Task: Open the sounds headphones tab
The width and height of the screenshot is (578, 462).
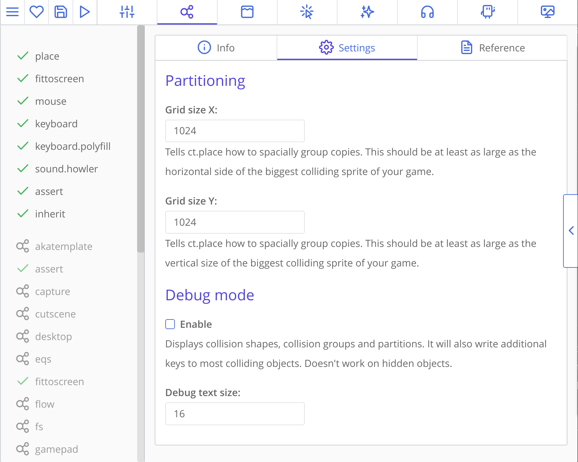Action: click(427, 12)
